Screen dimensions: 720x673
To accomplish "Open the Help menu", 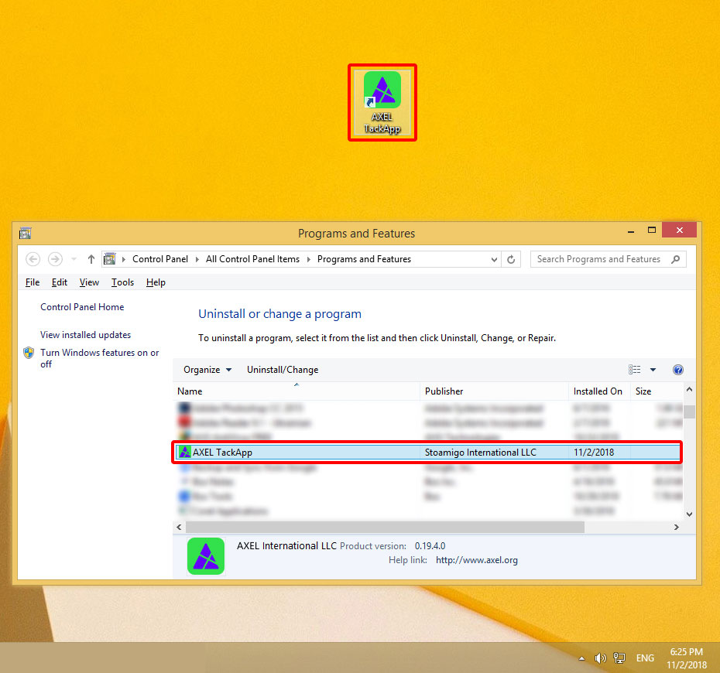I will point(156,282).
